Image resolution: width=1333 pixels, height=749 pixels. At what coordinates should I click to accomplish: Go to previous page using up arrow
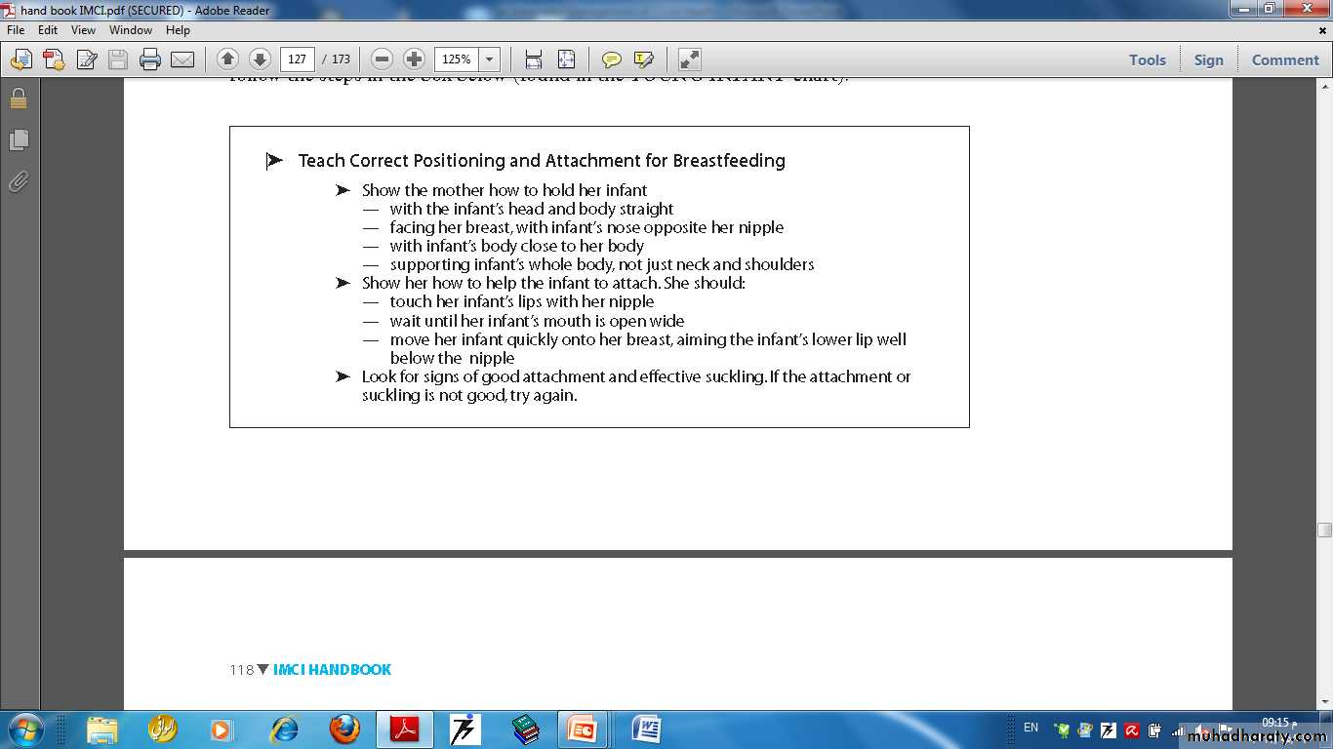(x=227, y=59)
